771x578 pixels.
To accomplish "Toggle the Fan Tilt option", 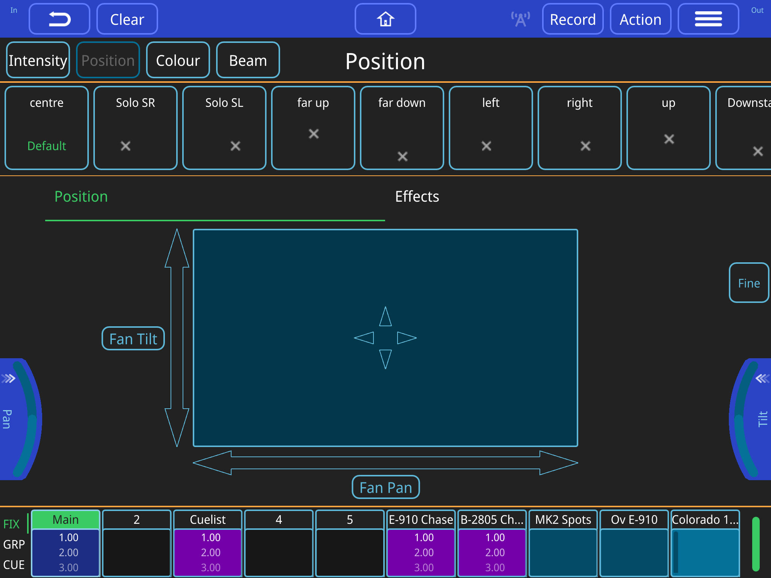I will [133, 339].
